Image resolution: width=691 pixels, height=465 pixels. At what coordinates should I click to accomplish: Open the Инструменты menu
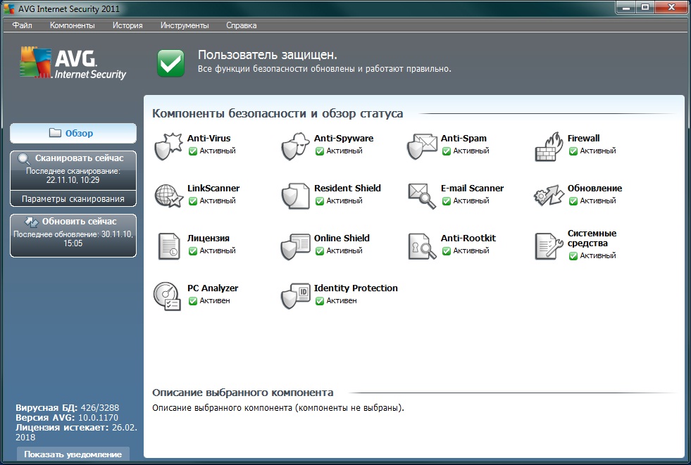185,25
